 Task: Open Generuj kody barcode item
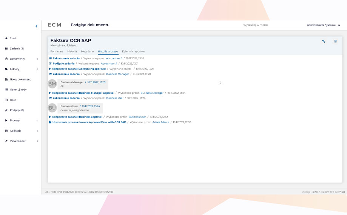[18, 90]
